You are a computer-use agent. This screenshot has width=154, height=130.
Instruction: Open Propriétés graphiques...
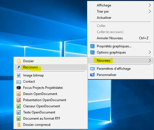[x=121, y=46]
